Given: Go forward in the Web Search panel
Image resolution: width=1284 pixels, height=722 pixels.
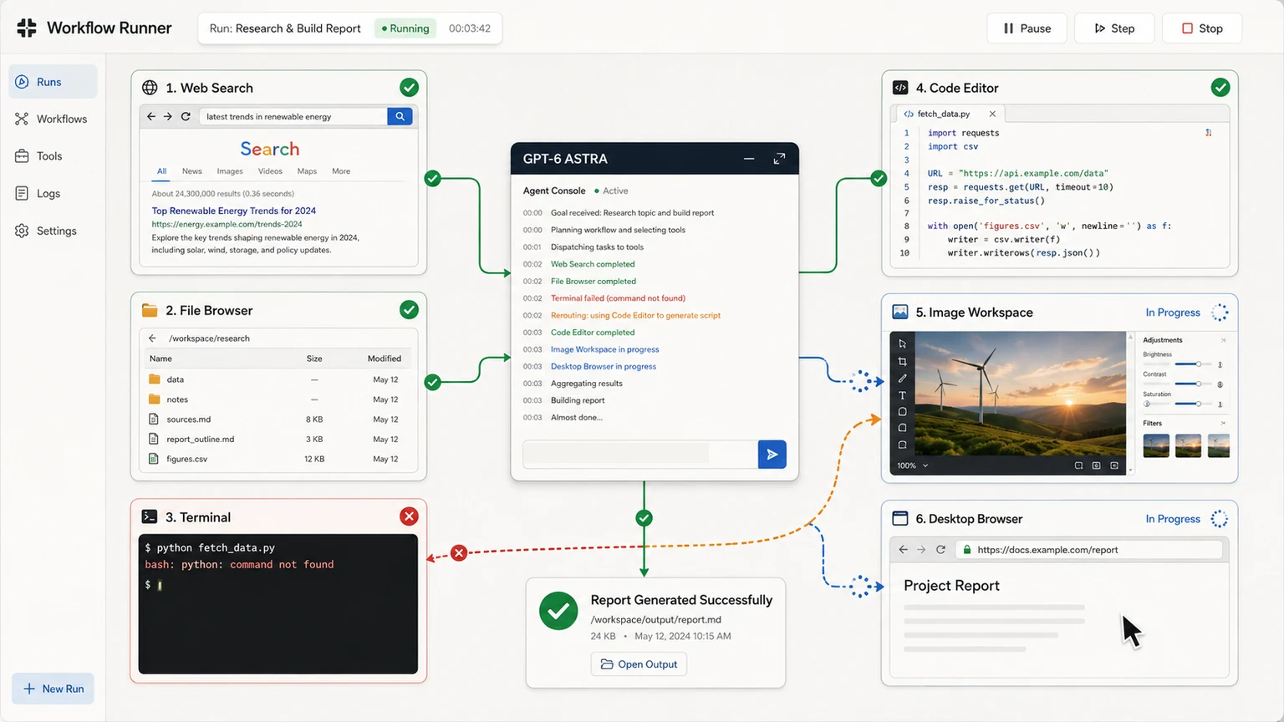Looking at the screenshot, I should click(168, 117).
